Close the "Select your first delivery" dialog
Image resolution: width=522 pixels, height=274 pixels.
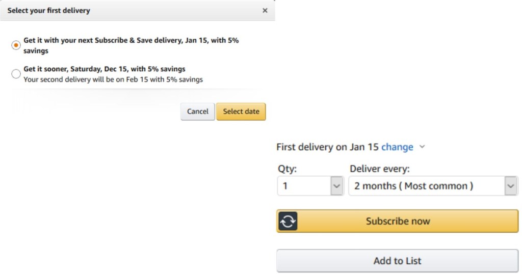pos(265,11)
